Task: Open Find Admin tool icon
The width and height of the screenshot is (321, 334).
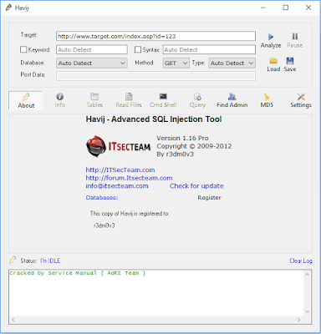Action: coord(232,97)
